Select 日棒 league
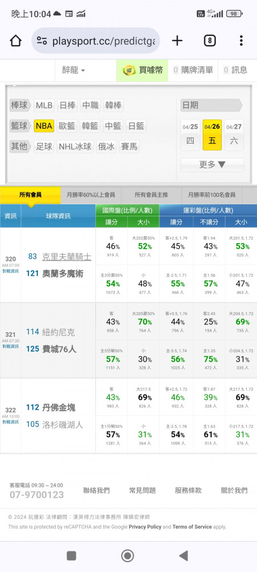 pos(67,106)
